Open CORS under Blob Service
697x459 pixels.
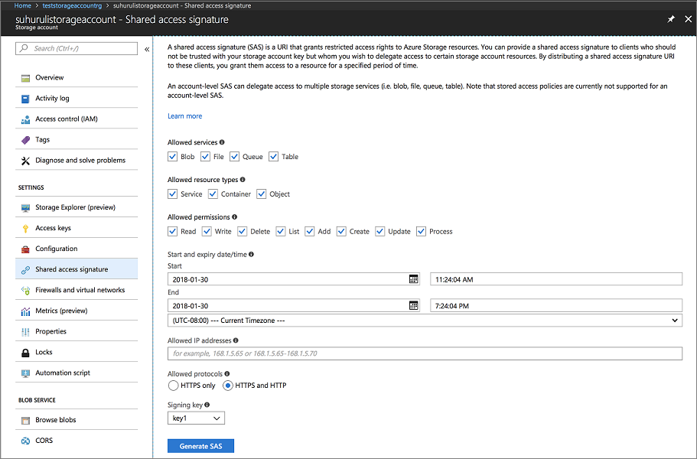pyautogui.click(x=43, y=440)
